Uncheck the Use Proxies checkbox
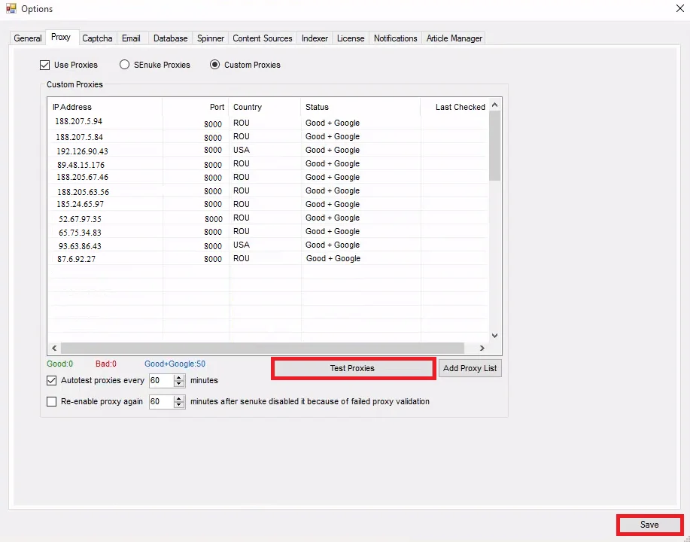 45,65
